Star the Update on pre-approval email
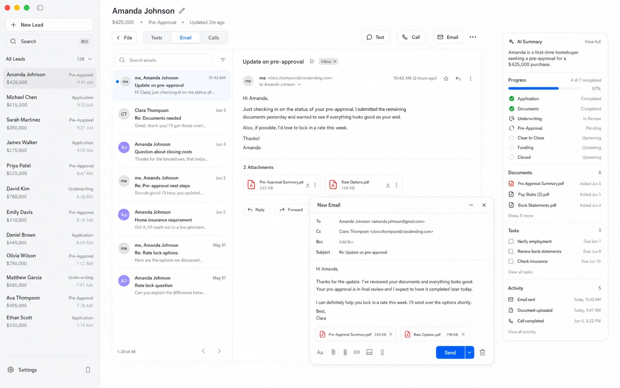620x388 pixels. (x=446, y=79)
